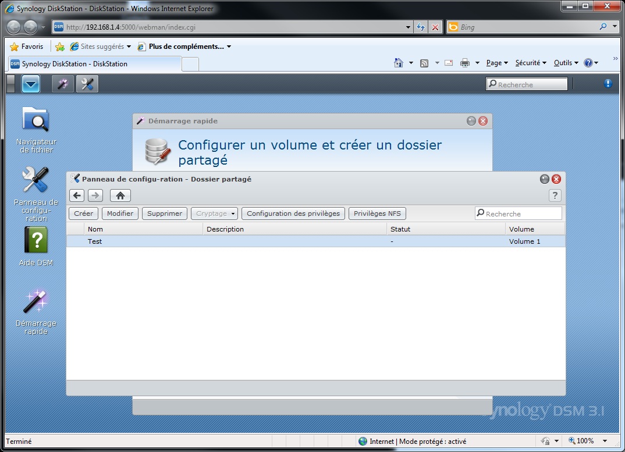
Task: Select the Test shared folder row
Action: tap(315, 241)
